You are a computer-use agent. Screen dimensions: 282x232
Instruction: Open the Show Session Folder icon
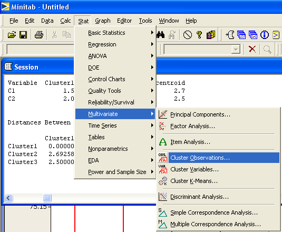(x=230, y=35)
